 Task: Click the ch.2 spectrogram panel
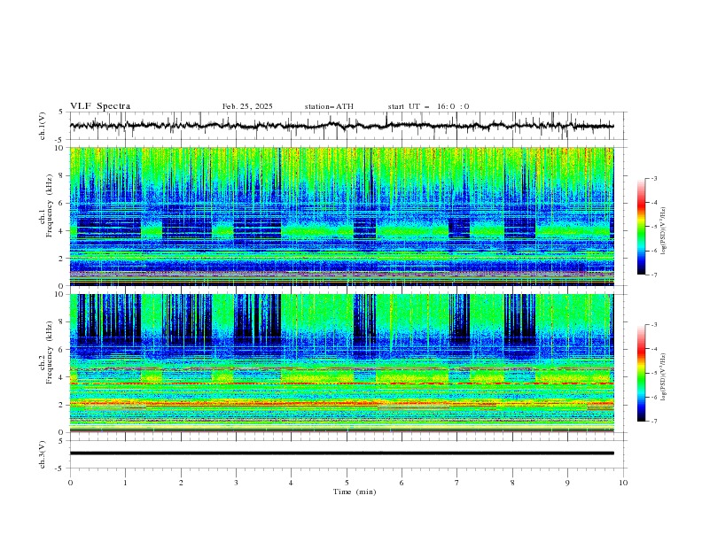[341, 363]
